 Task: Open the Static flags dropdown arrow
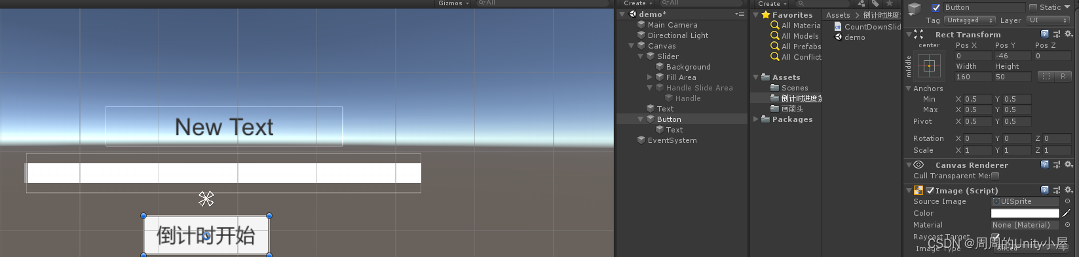(x=1068, y=7)
